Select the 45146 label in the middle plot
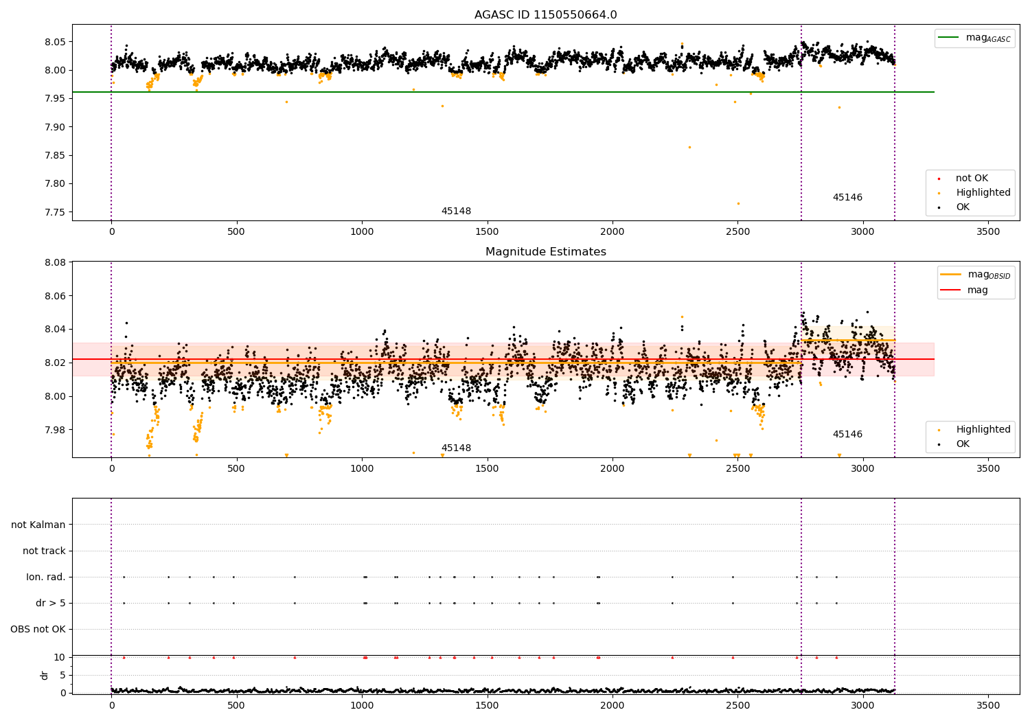Image resolution: width=1030 pixels, height=721 pixels. (847, 435)
